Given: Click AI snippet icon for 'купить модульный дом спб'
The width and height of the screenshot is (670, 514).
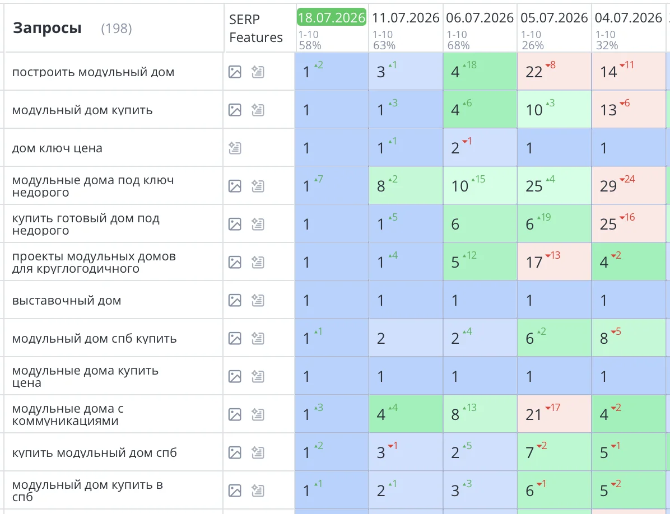Looking at the screenshot, I should click(258, 452).
